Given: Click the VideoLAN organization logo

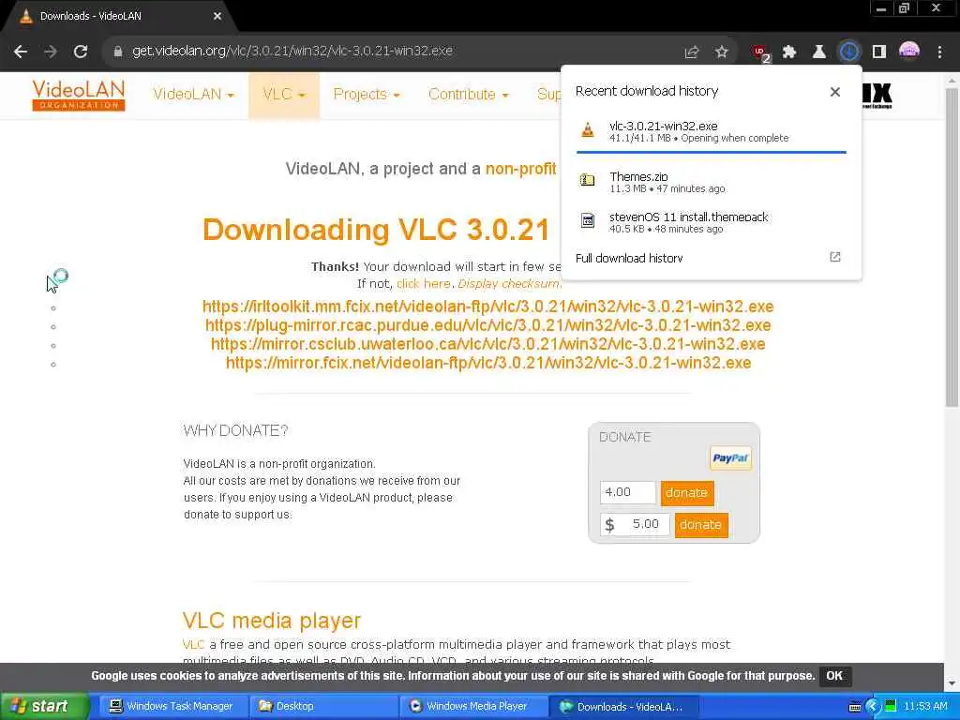Looking at the screenshot, I should click(79, 96).
